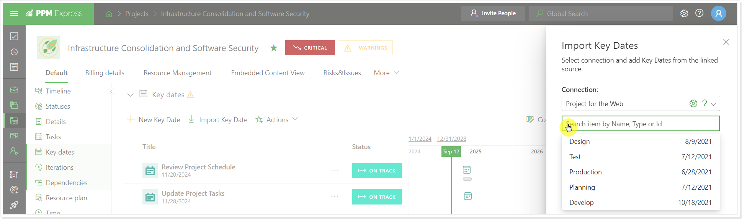The image size is (742, 219).
Task: Open connection settings gear in Import panel
Action: (693, 103)
